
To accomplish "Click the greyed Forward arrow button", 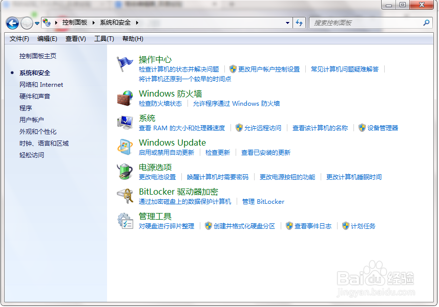I will (x=27, y=23).
